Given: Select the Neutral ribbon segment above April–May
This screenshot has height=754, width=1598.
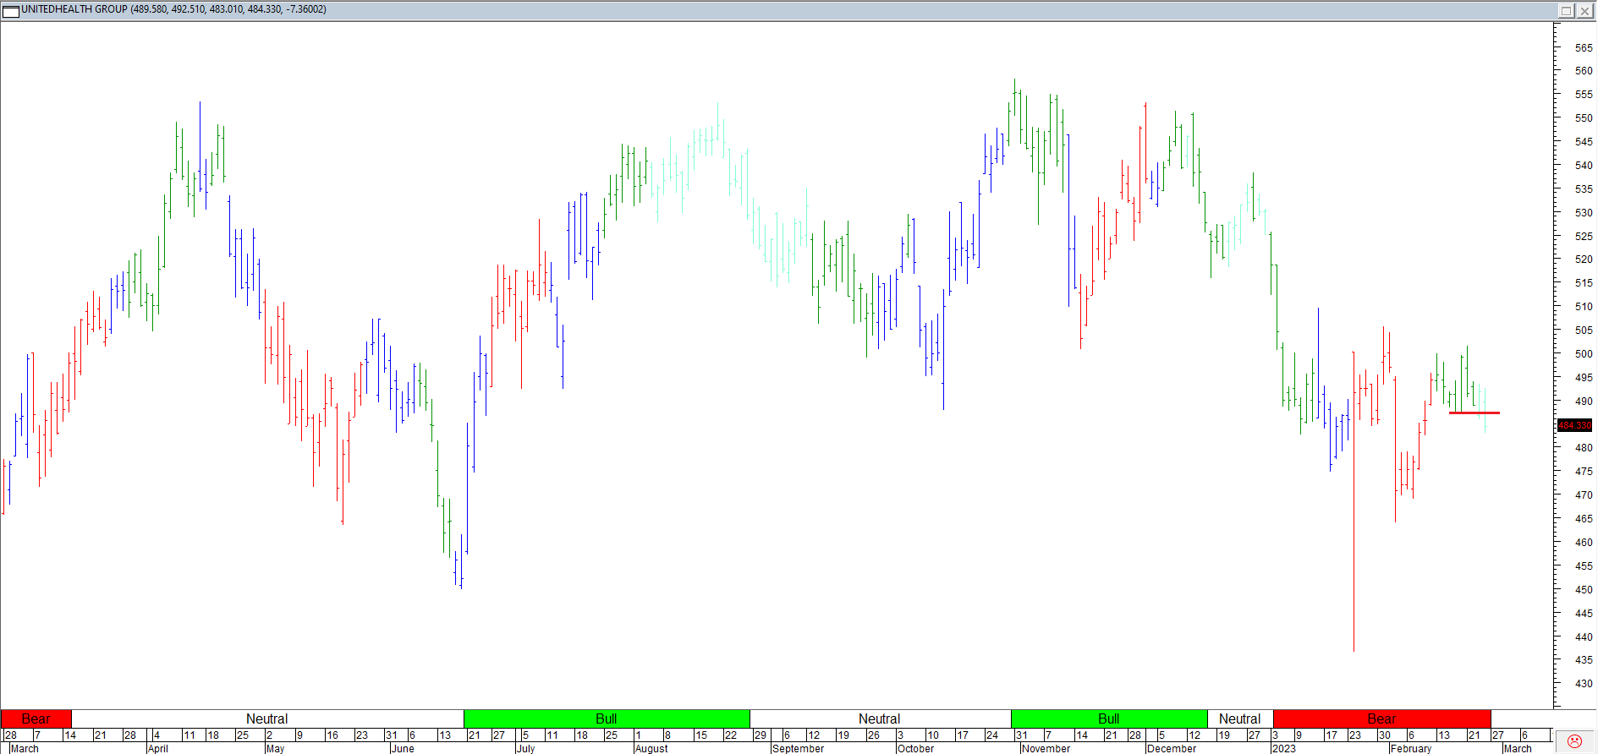Looking at the screenshot, I should 267,718.
